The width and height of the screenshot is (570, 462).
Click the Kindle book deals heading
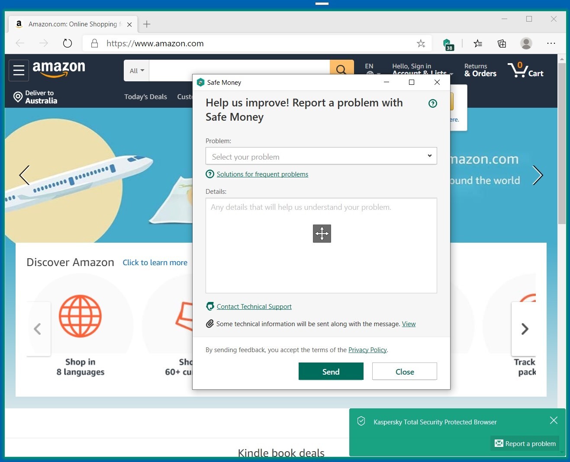[x=281, y=452]
